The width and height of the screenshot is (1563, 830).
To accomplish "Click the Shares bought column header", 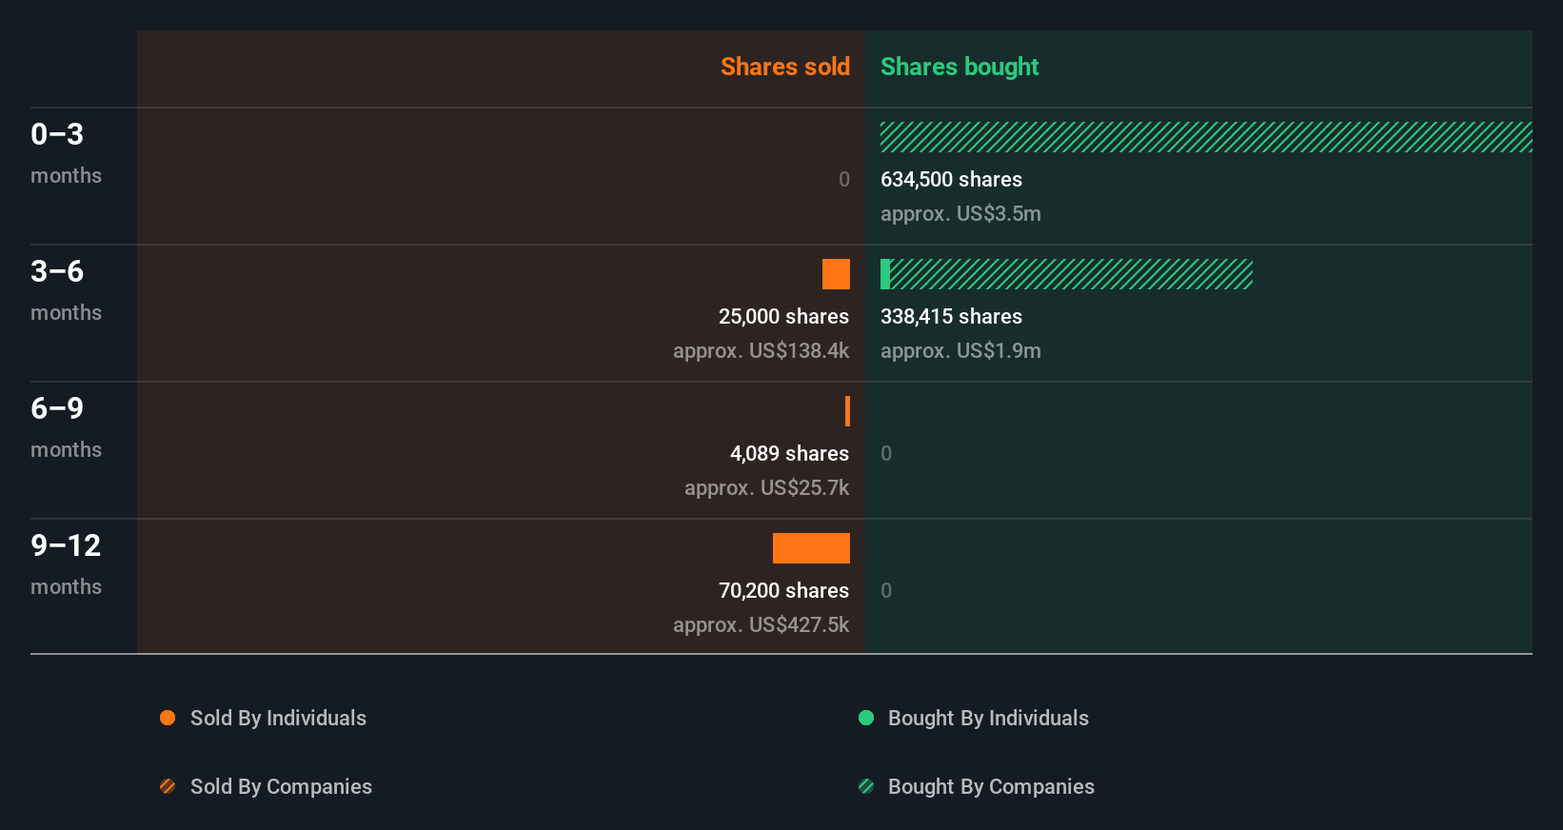I will pyautogui.click(x=960, y=67).
